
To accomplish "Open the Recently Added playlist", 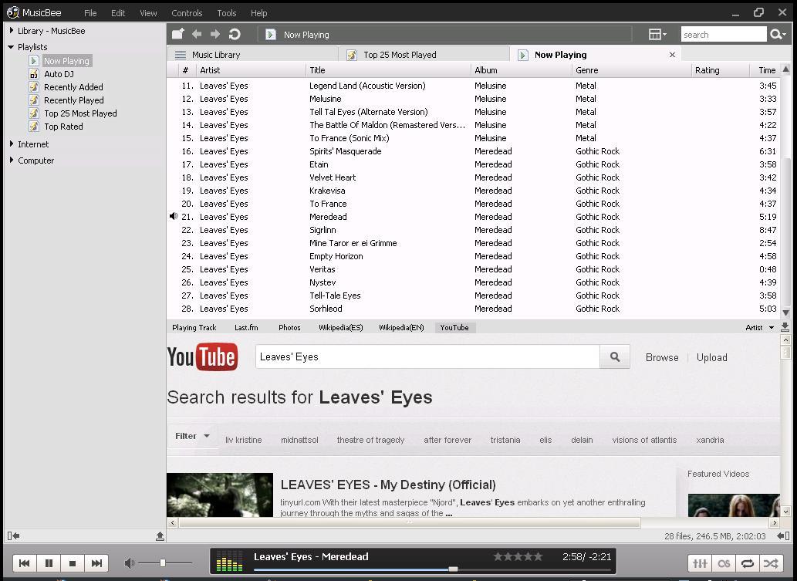I will click(x=73, y=87).
